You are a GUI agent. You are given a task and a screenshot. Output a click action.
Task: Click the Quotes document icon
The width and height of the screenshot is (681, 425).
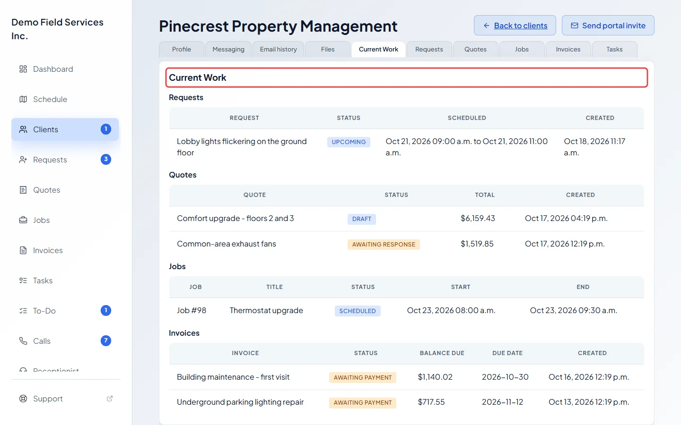click(23, 190)
